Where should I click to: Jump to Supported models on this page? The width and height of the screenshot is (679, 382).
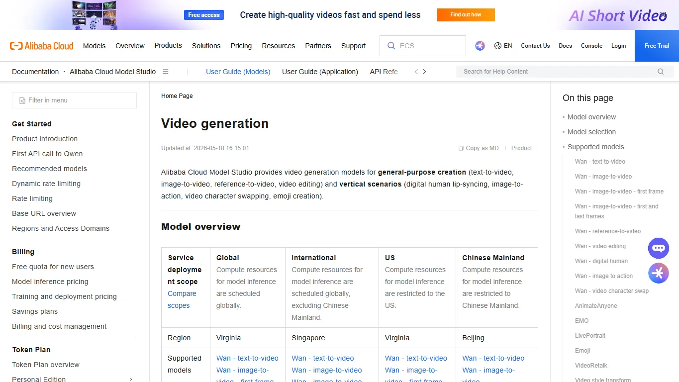595,147
